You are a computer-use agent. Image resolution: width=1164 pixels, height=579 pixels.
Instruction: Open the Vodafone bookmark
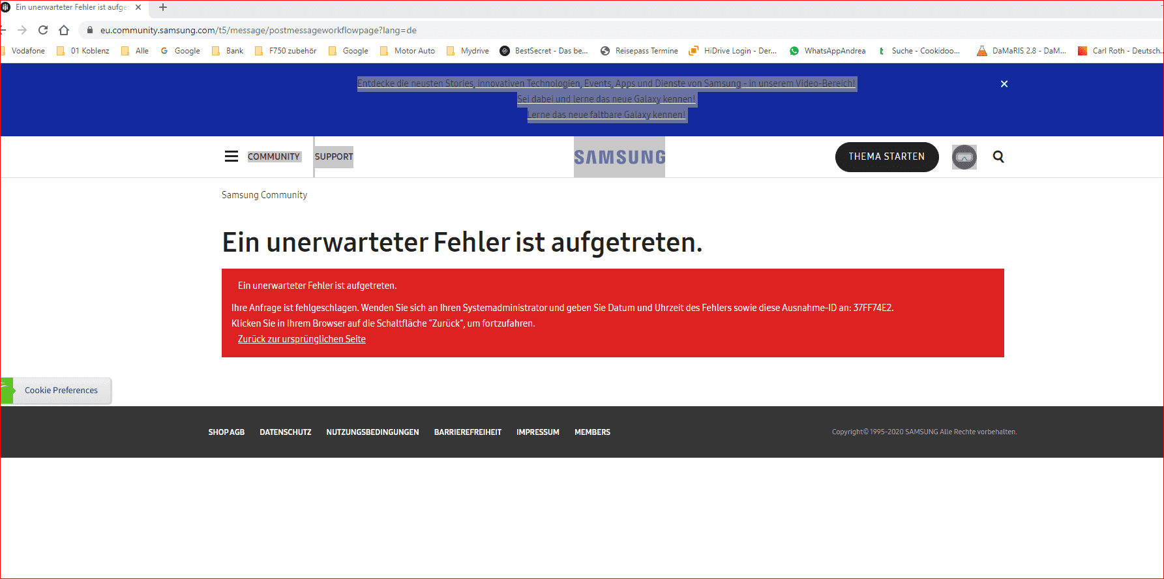pyautogui.click(x=24, y=51)
